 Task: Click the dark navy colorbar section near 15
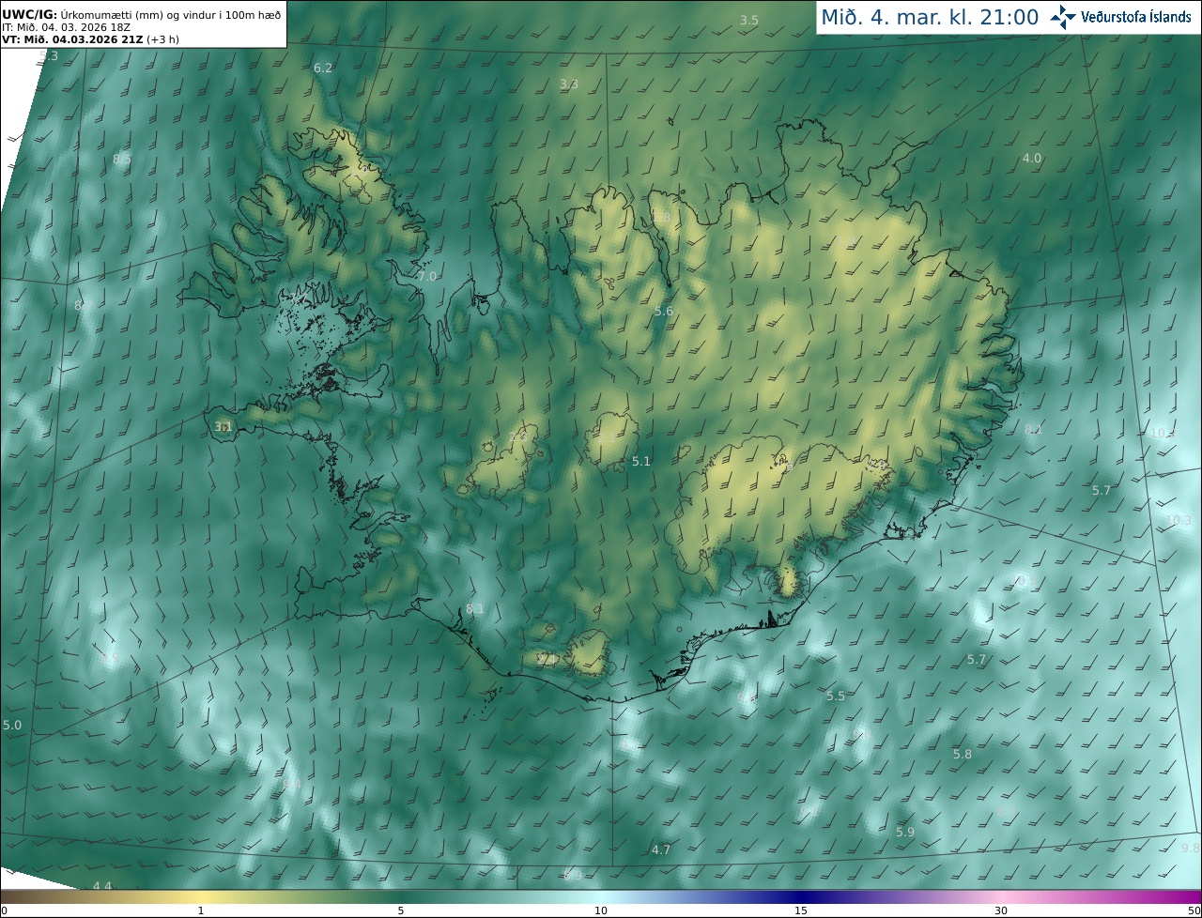click(x=800, y=896)
